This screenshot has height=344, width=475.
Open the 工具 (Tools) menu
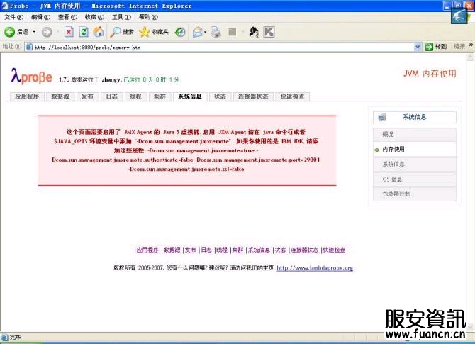[121, 17]
